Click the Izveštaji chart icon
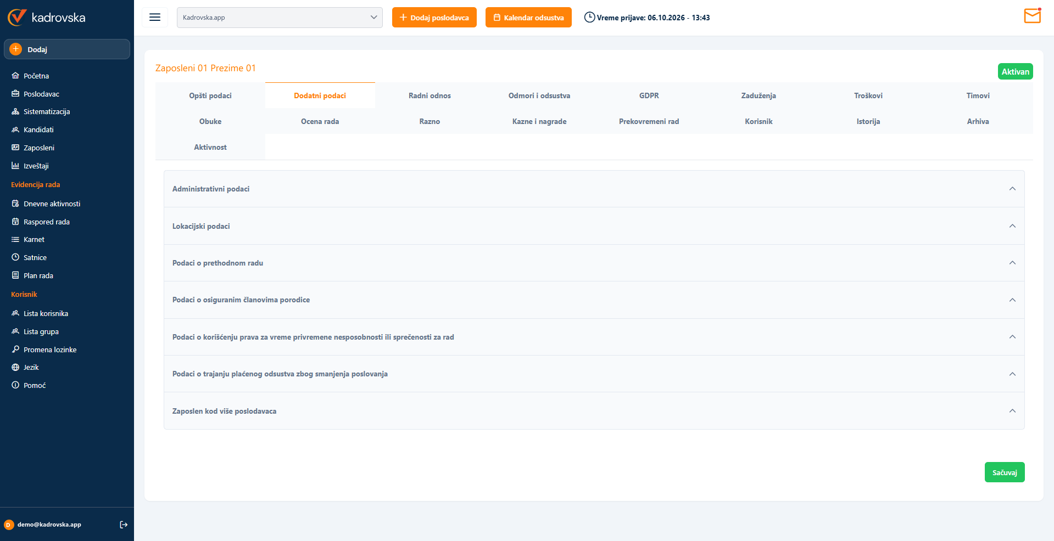Viewport: 1054px width, 541px height. (x=15, y=166)
